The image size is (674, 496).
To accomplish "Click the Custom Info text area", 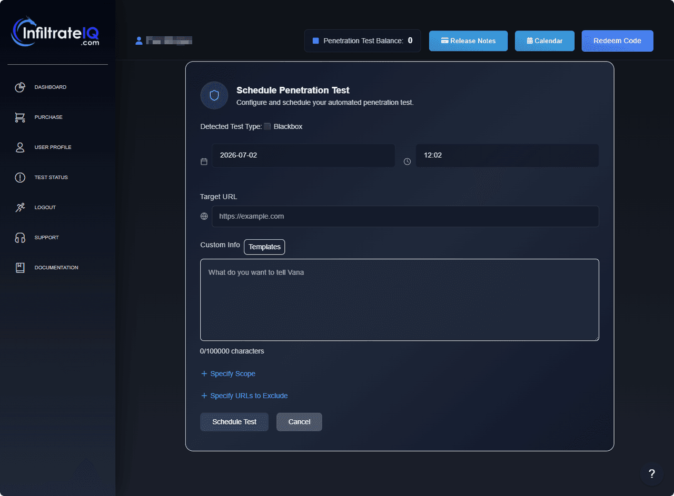I will 400,300.
